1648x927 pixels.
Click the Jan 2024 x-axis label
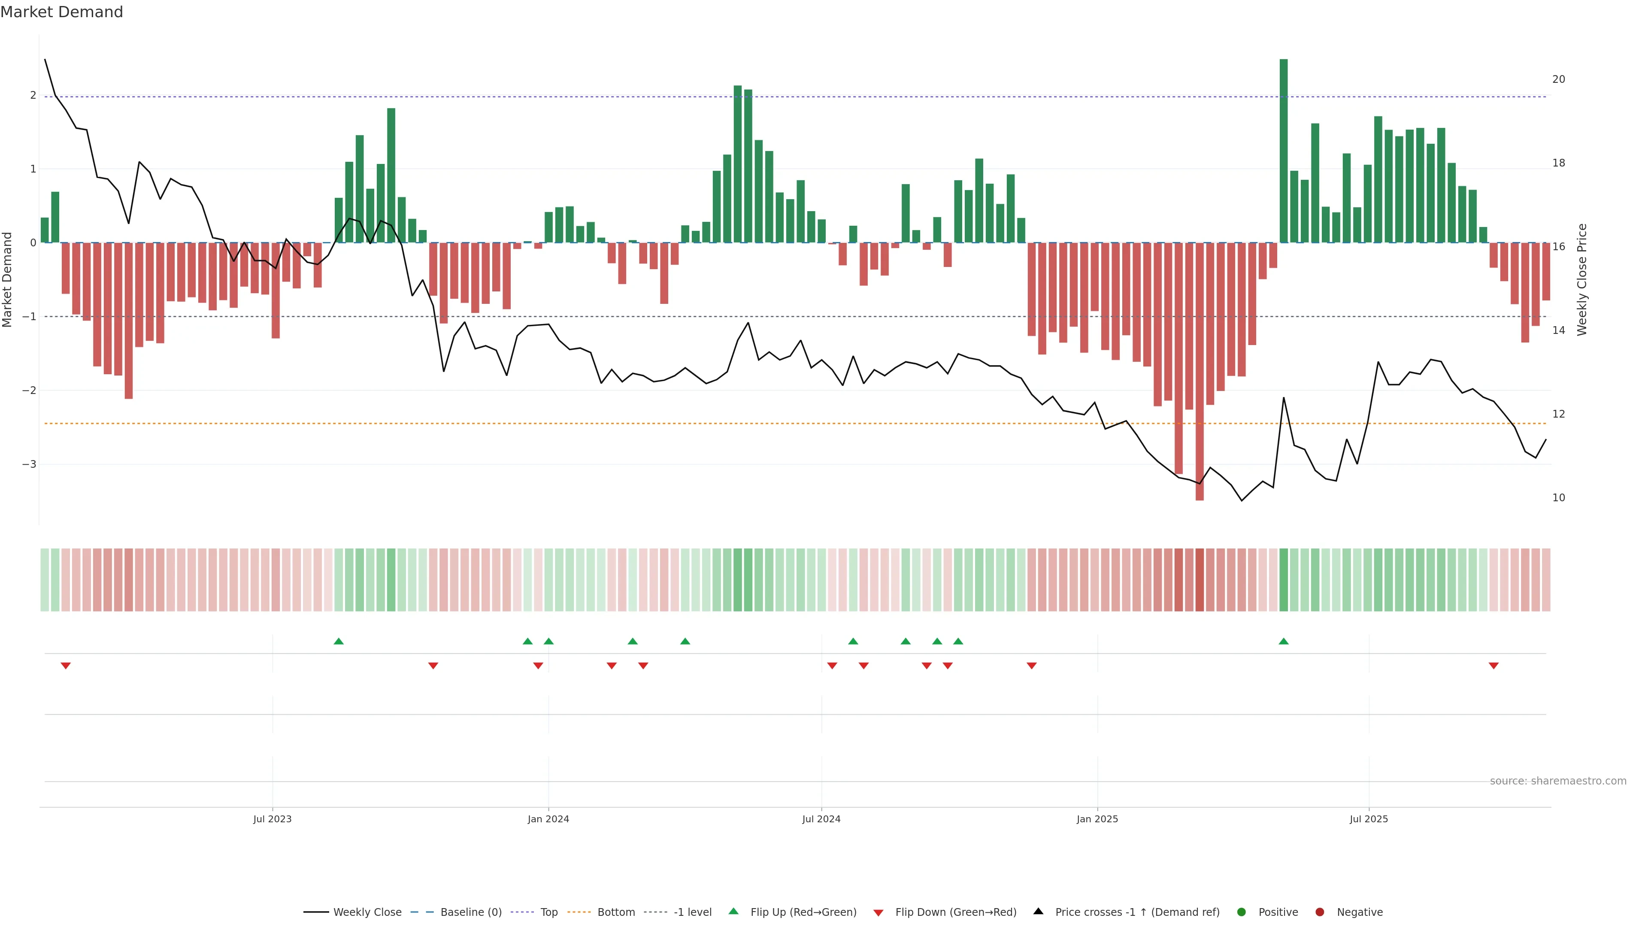[x=548, y=819]
